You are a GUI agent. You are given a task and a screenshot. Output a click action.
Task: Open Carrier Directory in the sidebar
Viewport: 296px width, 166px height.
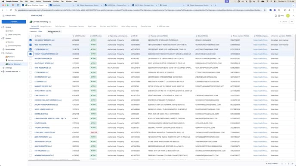[x=13, y=64]
